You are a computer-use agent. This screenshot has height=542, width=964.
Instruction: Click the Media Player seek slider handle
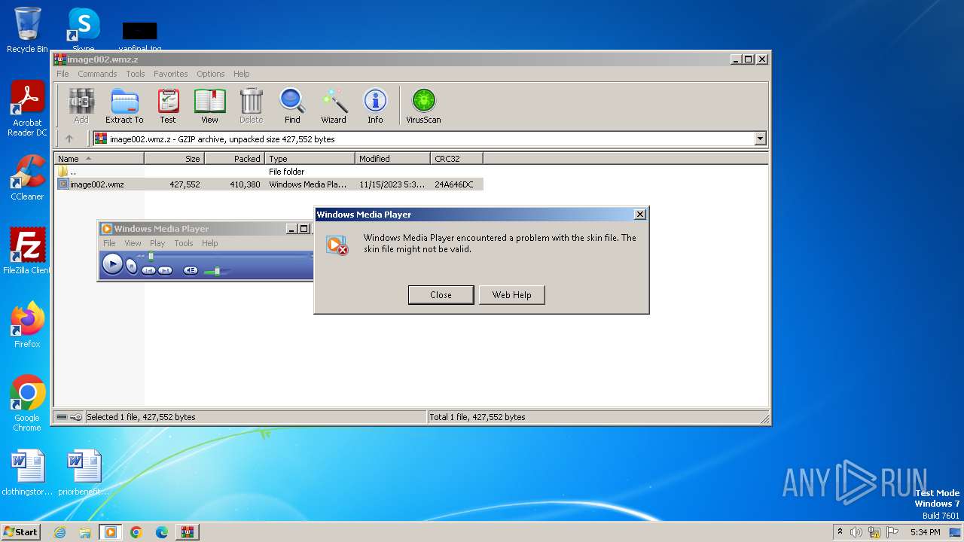(x=151, y=257)
